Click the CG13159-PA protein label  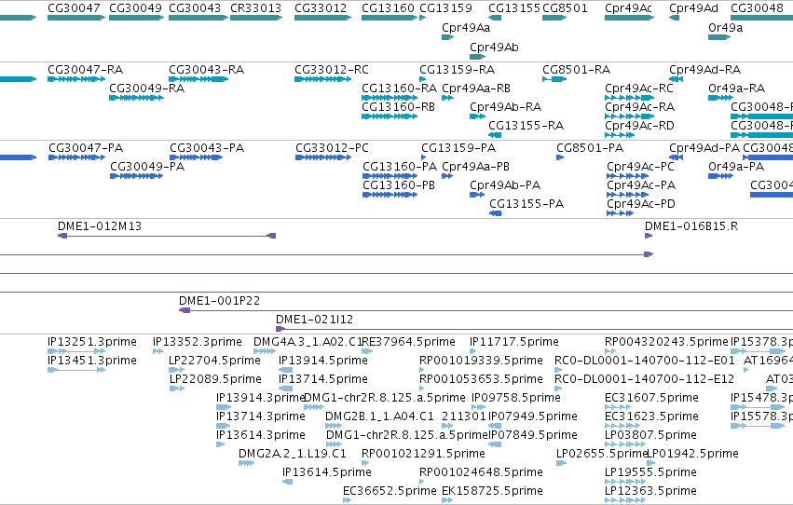coord(458,148)
